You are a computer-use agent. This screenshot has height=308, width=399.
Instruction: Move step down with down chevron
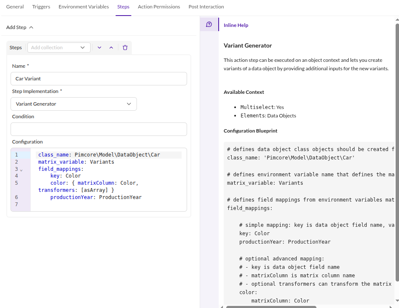click(99, 48)
